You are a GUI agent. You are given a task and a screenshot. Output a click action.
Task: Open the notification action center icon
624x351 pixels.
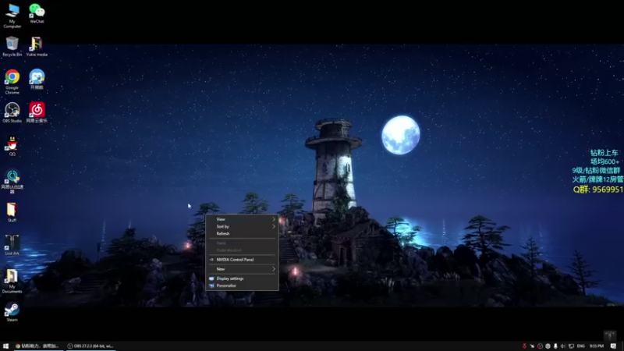point(613,346)
